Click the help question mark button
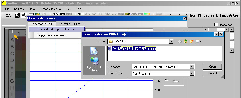The height and width of the screenshot is (98, 241). pos(216,34)
